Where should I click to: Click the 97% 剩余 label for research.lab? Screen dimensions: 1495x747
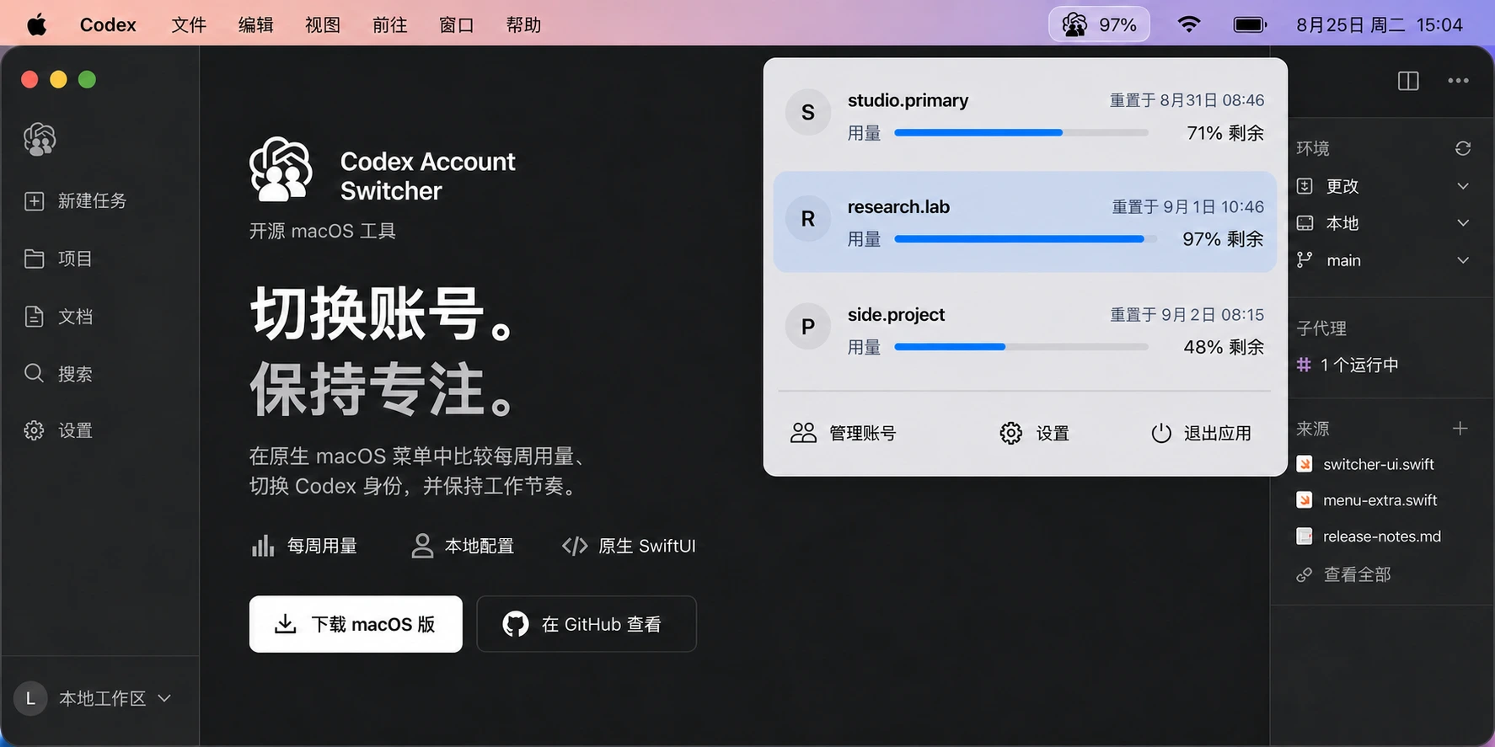pos(1223,239)
